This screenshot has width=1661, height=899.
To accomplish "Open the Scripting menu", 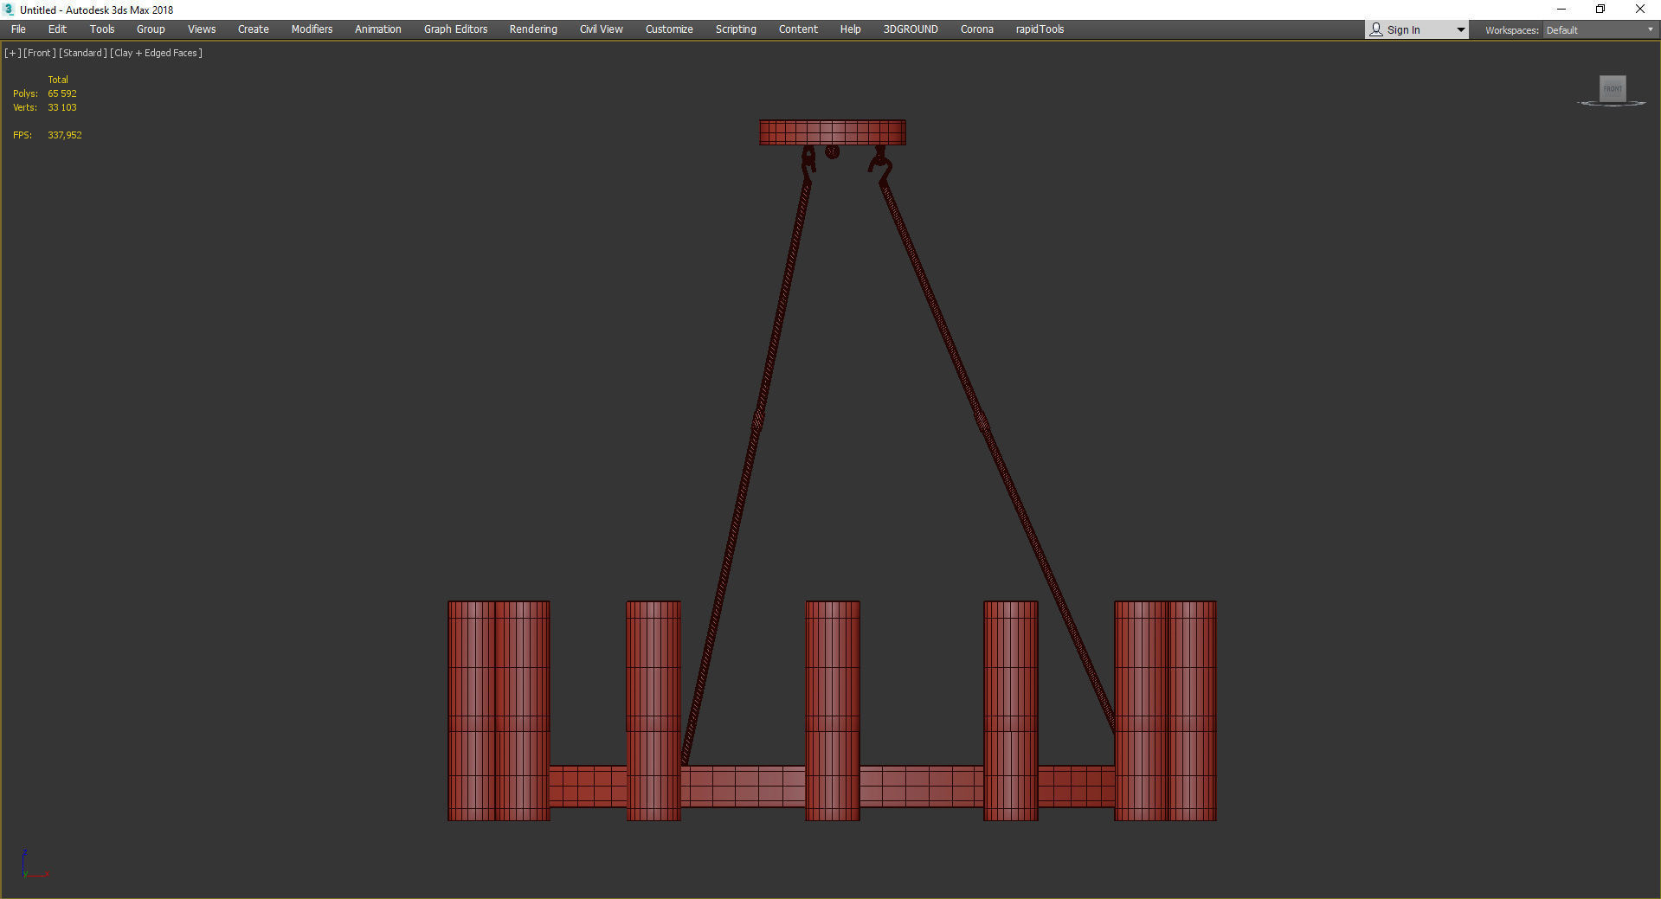I will click(736, 29).
